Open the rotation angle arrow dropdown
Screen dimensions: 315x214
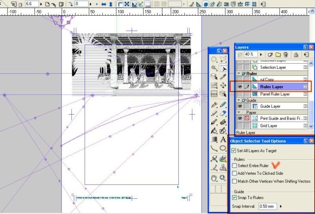tap(91, 4)
